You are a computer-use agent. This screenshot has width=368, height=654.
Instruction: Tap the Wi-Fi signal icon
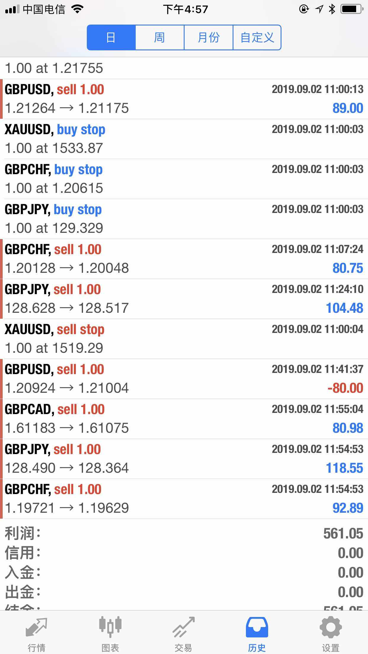coord(77,9)
